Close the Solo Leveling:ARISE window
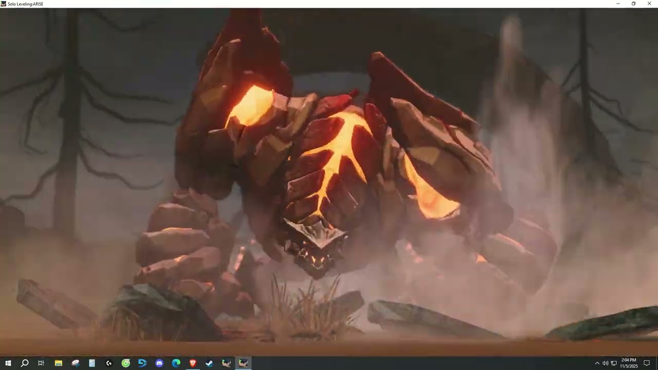Viewport: 658px width, 370px height. click(650, 4)
